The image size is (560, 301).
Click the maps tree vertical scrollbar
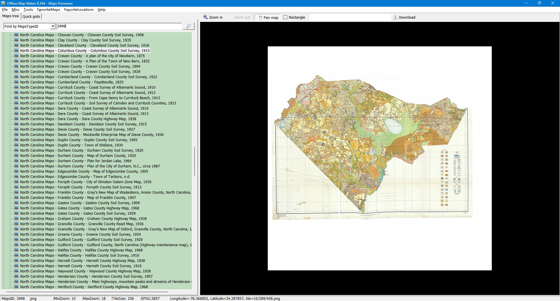[x=195, y=161]
